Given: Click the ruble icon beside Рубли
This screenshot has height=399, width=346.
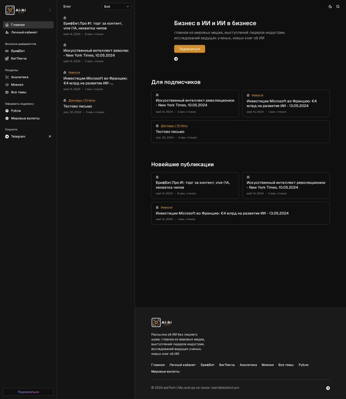Looking at the screenshot, I should pos(7,111).
